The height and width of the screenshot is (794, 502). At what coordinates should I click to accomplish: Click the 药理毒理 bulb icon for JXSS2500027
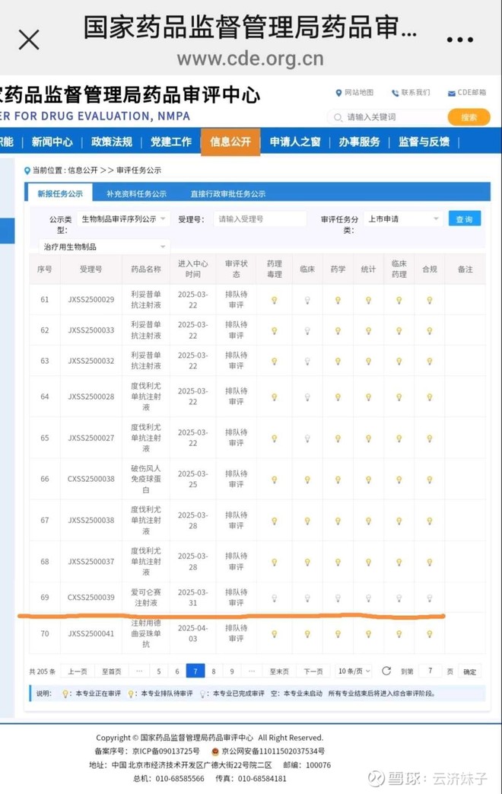coord(275,438)
